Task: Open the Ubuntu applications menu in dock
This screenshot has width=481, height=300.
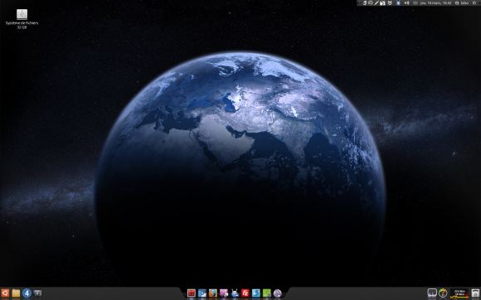Action: click(5, 293)
